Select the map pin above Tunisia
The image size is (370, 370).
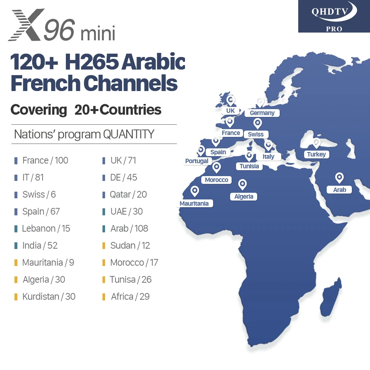249,156
